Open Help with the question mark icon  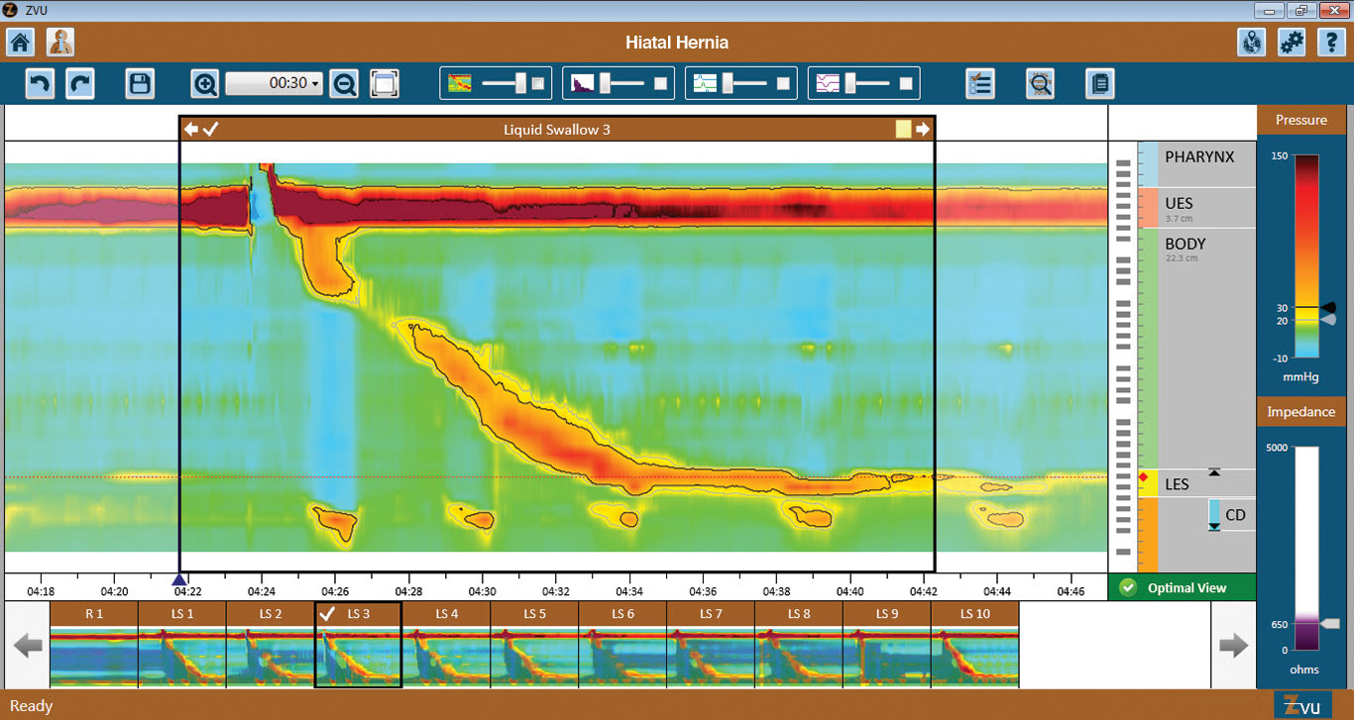1331,43
